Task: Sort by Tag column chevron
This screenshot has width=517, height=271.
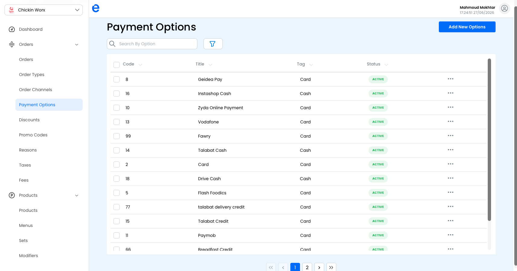Action: 311,65
